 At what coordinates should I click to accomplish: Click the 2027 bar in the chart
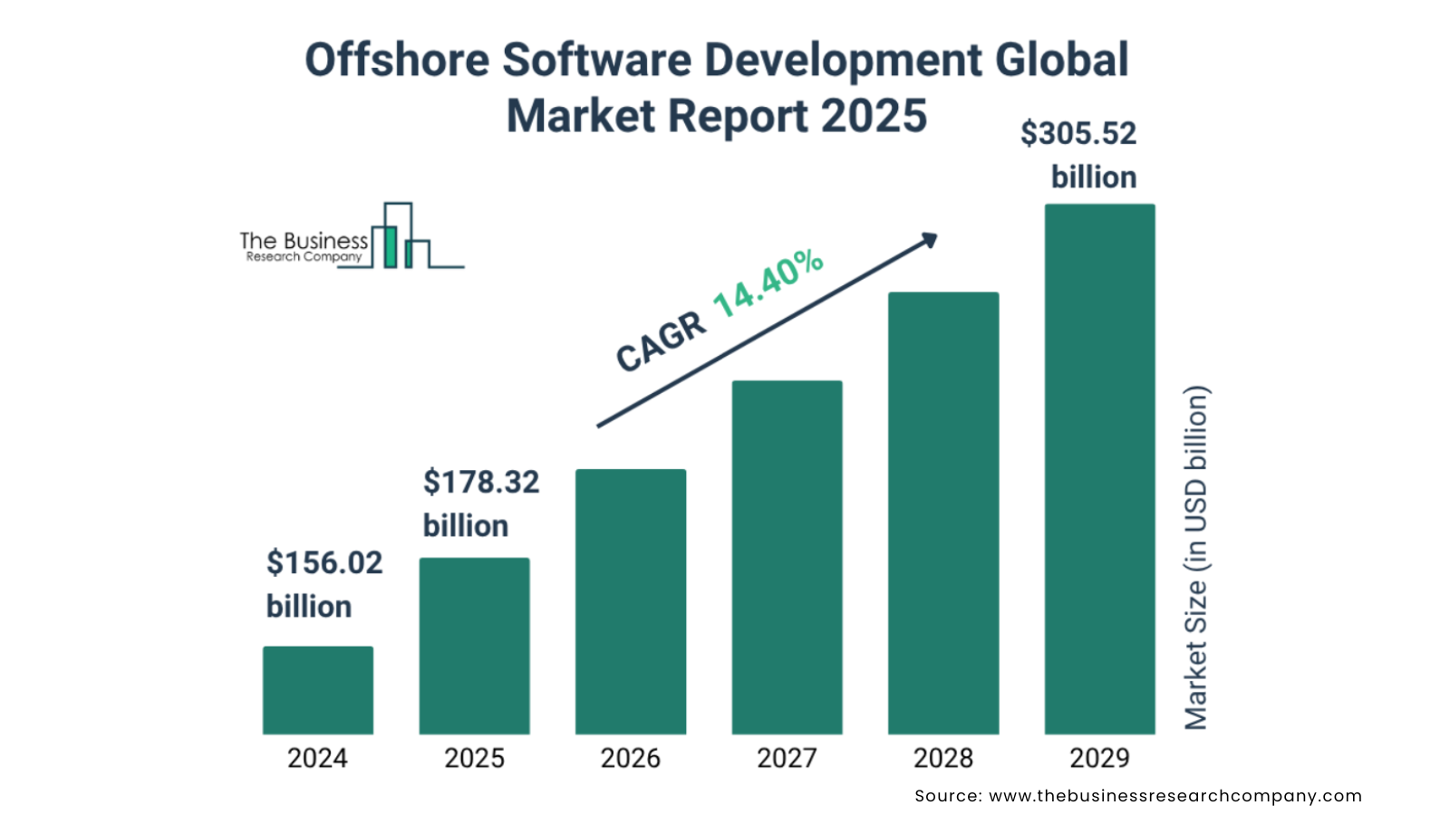787,557
